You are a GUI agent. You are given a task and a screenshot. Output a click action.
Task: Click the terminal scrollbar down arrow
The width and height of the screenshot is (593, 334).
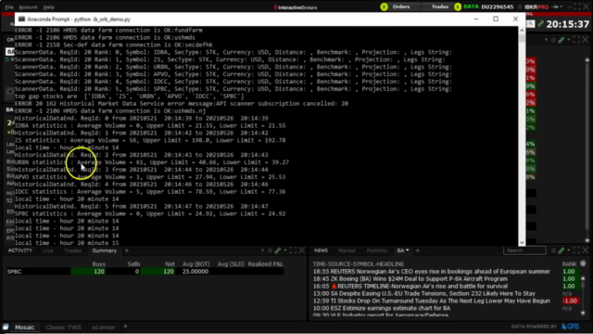point(522,242)
